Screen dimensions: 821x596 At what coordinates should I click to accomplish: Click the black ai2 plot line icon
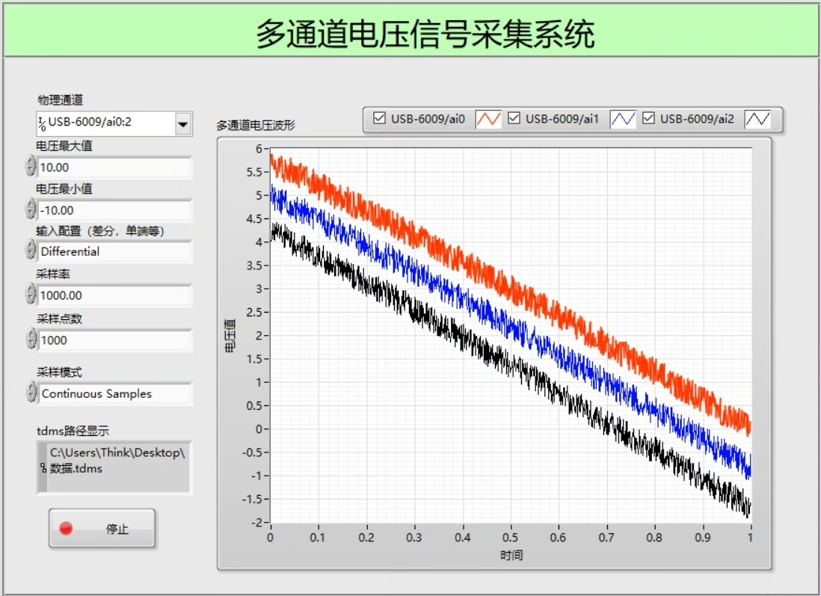pos(757,120)
